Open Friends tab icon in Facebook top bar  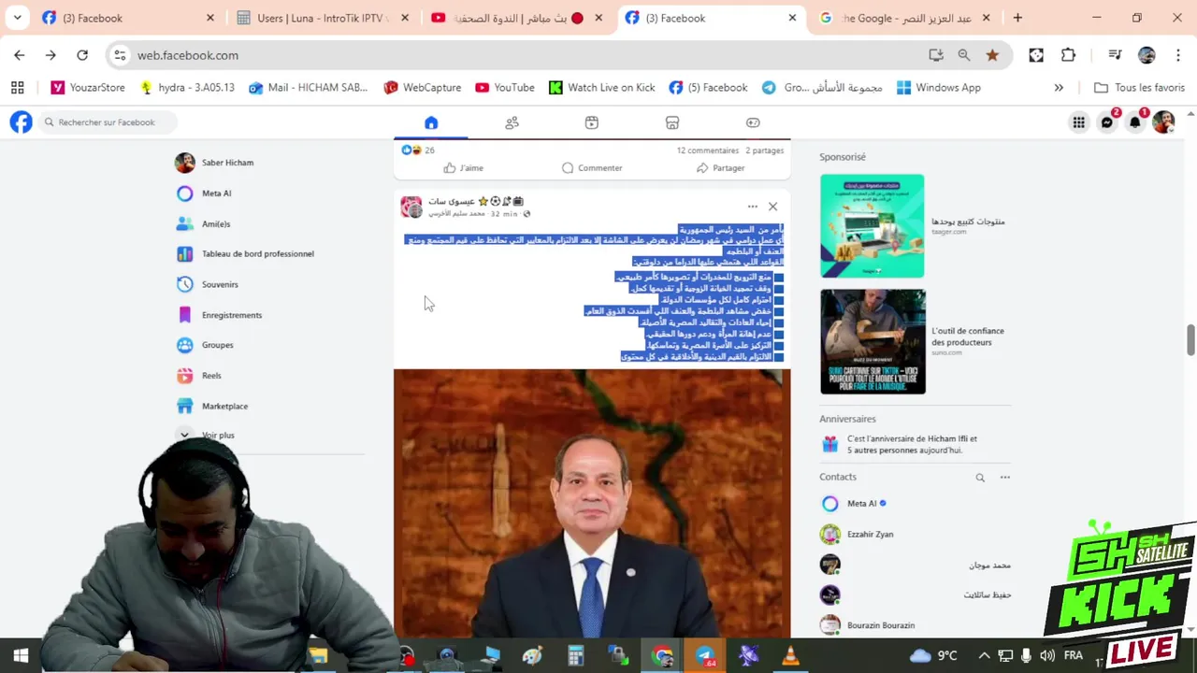point(512,122)
